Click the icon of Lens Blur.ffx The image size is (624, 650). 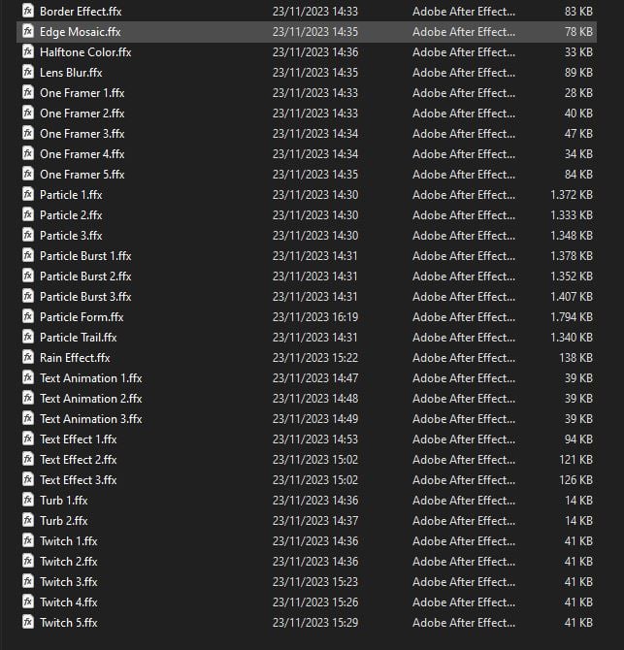pos(28,72)
